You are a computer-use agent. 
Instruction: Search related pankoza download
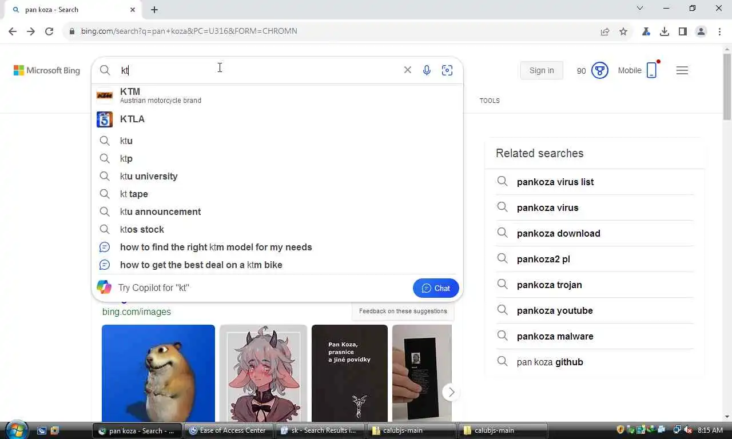(x=558, y=233)
